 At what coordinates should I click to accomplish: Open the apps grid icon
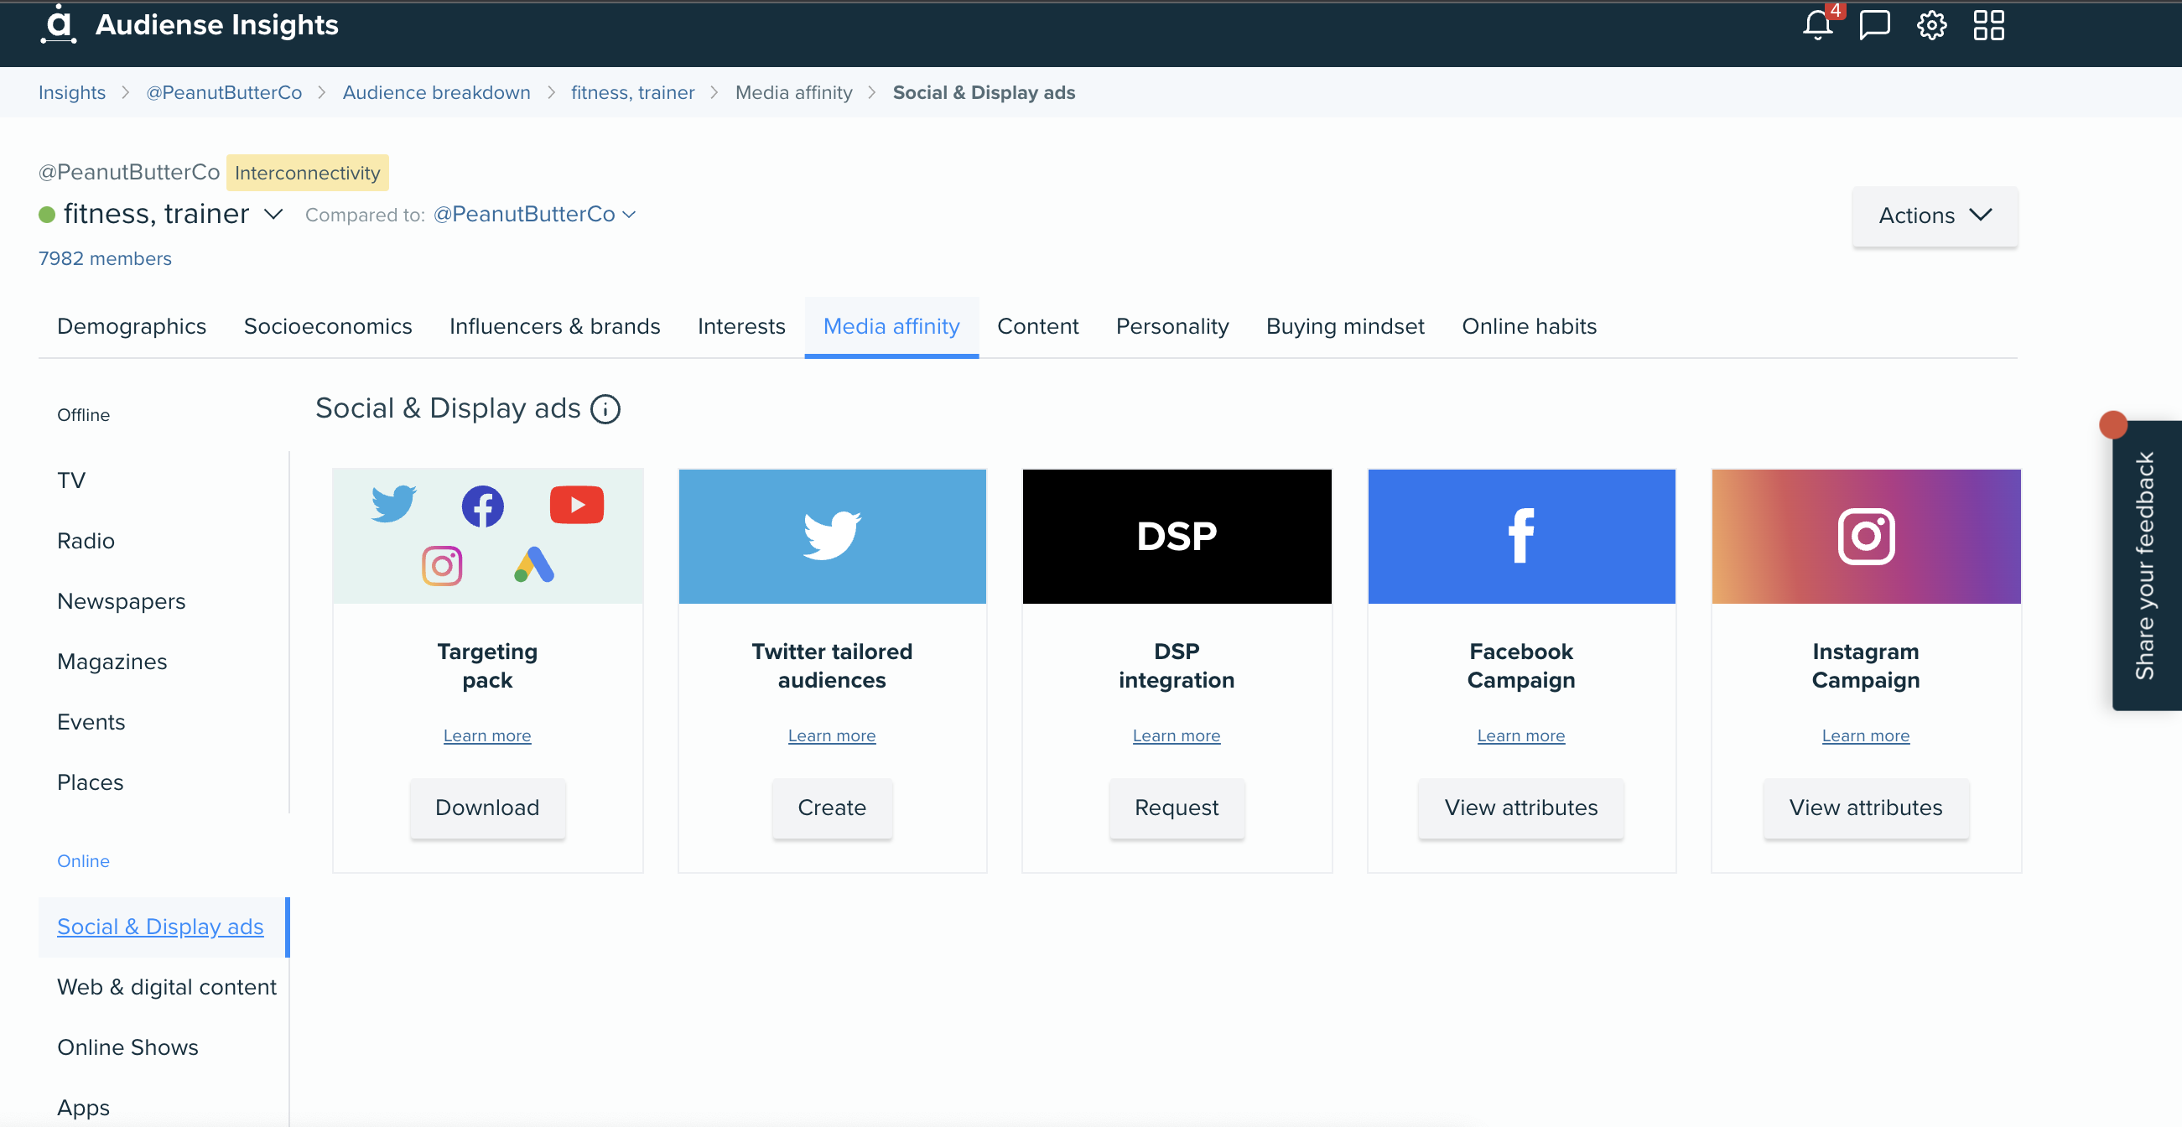tap(1988, 25)
